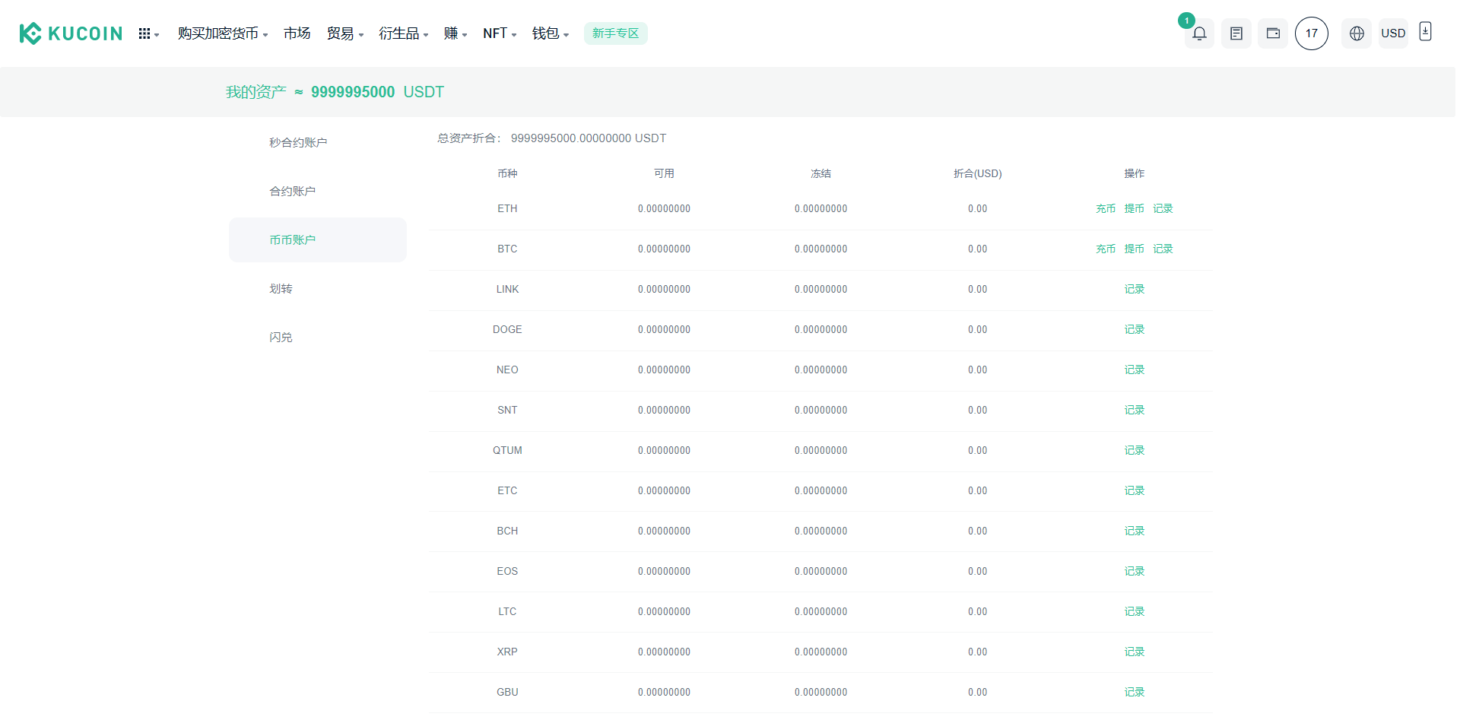This screenshot has width=1460, height=720.
Task: Open the notifications bell icon
Action: 1199,33
